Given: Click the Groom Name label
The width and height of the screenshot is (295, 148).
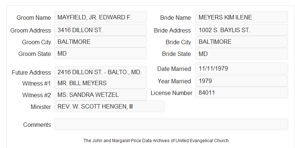Looking at the screenshot, I should pyautogui.click(x=34, y=18).
